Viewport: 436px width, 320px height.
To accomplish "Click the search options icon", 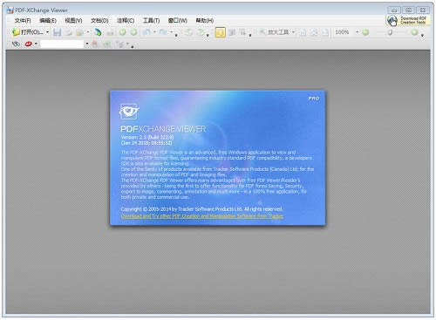I will pos(120,44).
